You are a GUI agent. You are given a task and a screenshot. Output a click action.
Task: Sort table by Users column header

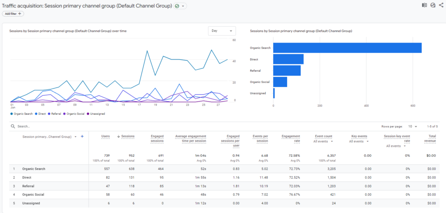105,136
